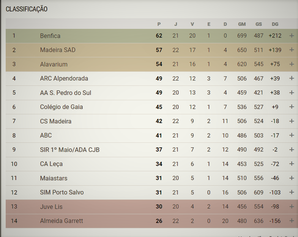
Task: Click the plus icon beside CA Leça
Action: point(292,164)
